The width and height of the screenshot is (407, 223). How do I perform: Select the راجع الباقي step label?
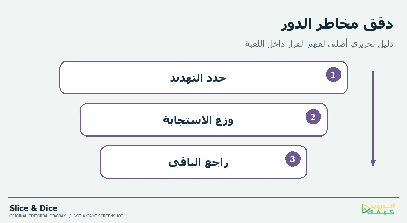coord(198,163)
